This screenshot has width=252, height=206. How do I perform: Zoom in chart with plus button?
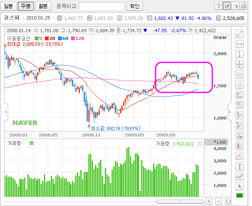point(209,201)
